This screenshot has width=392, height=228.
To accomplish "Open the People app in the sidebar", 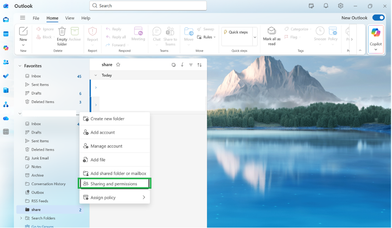I will (6, 62).
